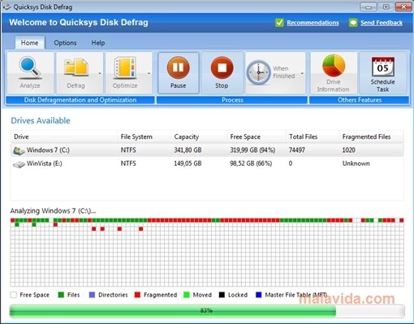The height and width of the screenshot is (324, 414).
Task: Click the green Recommendations checkmark icon
Action: [279, 23]
